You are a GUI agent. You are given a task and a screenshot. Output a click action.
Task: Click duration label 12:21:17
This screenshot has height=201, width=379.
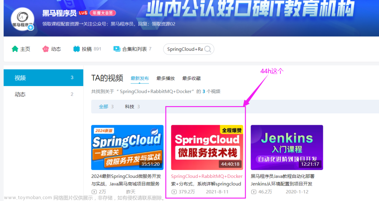point(310,164)
